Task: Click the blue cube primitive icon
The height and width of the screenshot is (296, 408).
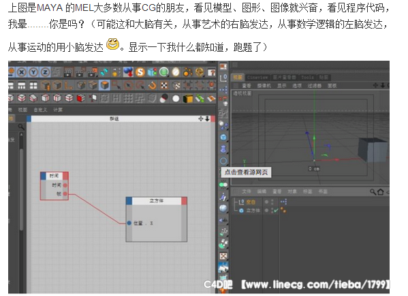Action: click(x=223, y=137)
